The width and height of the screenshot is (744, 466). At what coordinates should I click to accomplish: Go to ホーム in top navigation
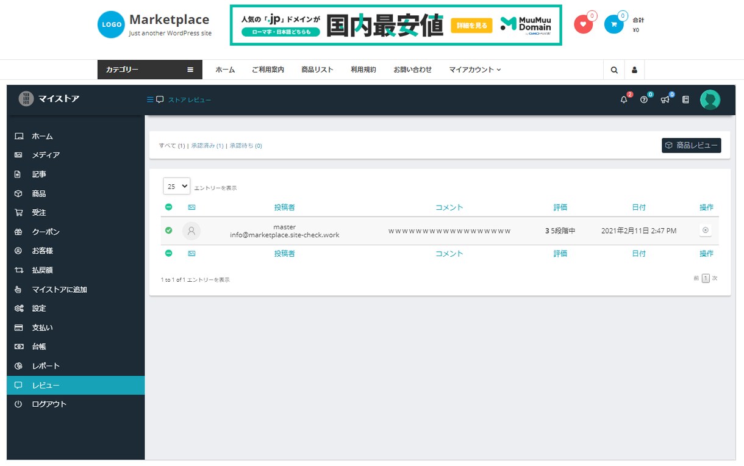(225, 70)
